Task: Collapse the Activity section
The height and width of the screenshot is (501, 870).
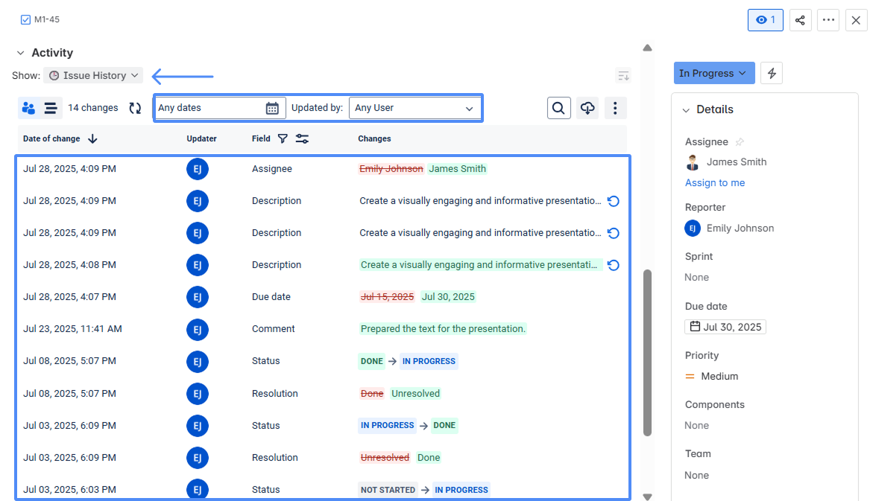Action: pos(20,53)
